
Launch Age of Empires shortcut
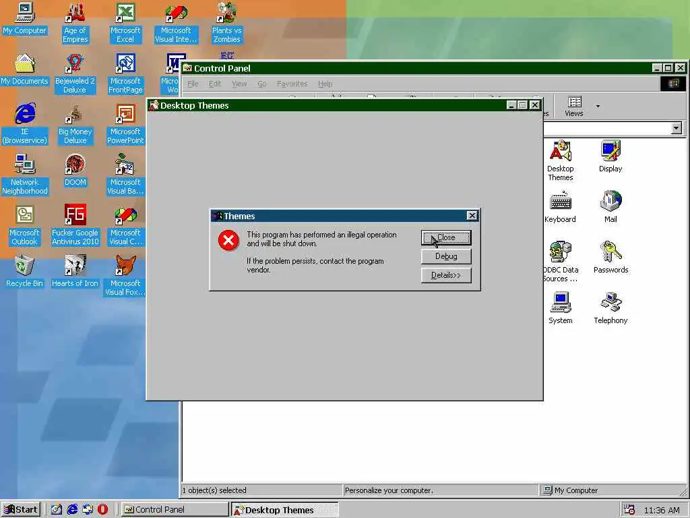75,23
